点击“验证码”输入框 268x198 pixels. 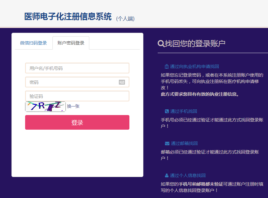click(77, 96)
